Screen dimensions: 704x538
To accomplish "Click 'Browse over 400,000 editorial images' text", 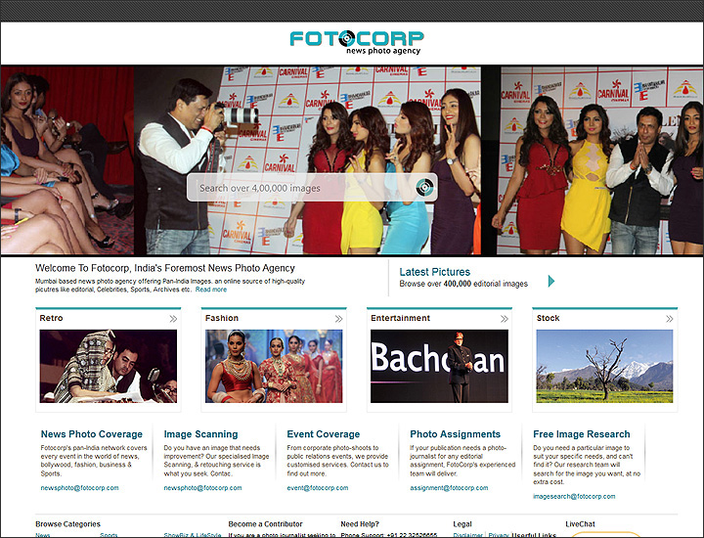I will [463, 284].
